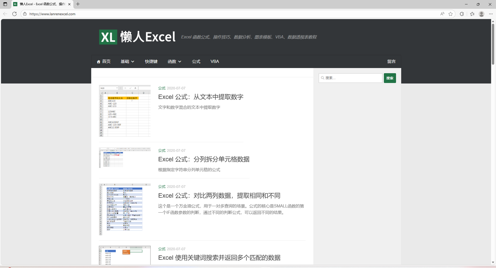Open a new tab with the plus icon
Image resolution: width=496 pixels, height=268 pixels.
coord(78,4)
